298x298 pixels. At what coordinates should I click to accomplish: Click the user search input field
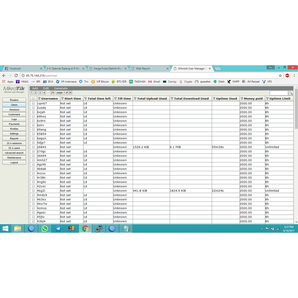(x=279, y=93)
